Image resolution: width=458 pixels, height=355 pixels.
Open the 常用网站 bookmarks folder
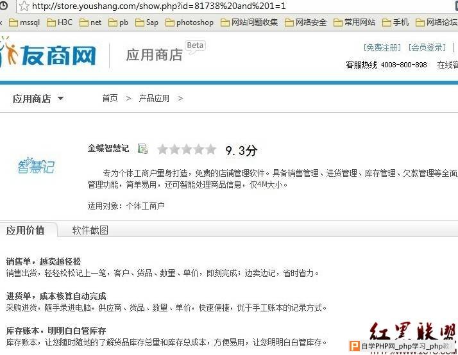tap(354, 22)
